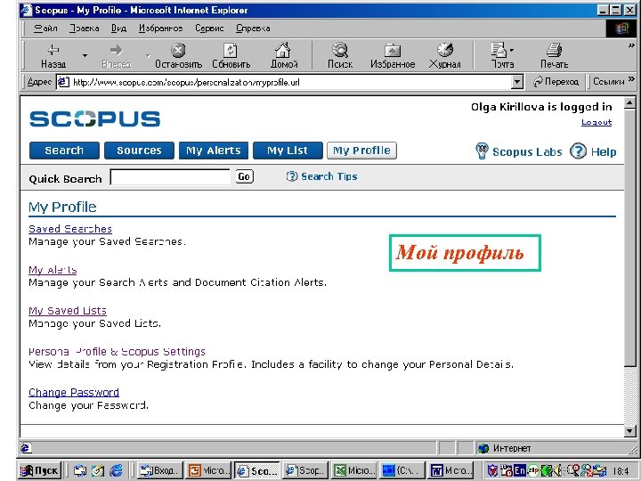Open the Сервис menu
Image resolution: width=641 pixels, height=481 pixels.
pyautogui.click(x=209, y=29)
